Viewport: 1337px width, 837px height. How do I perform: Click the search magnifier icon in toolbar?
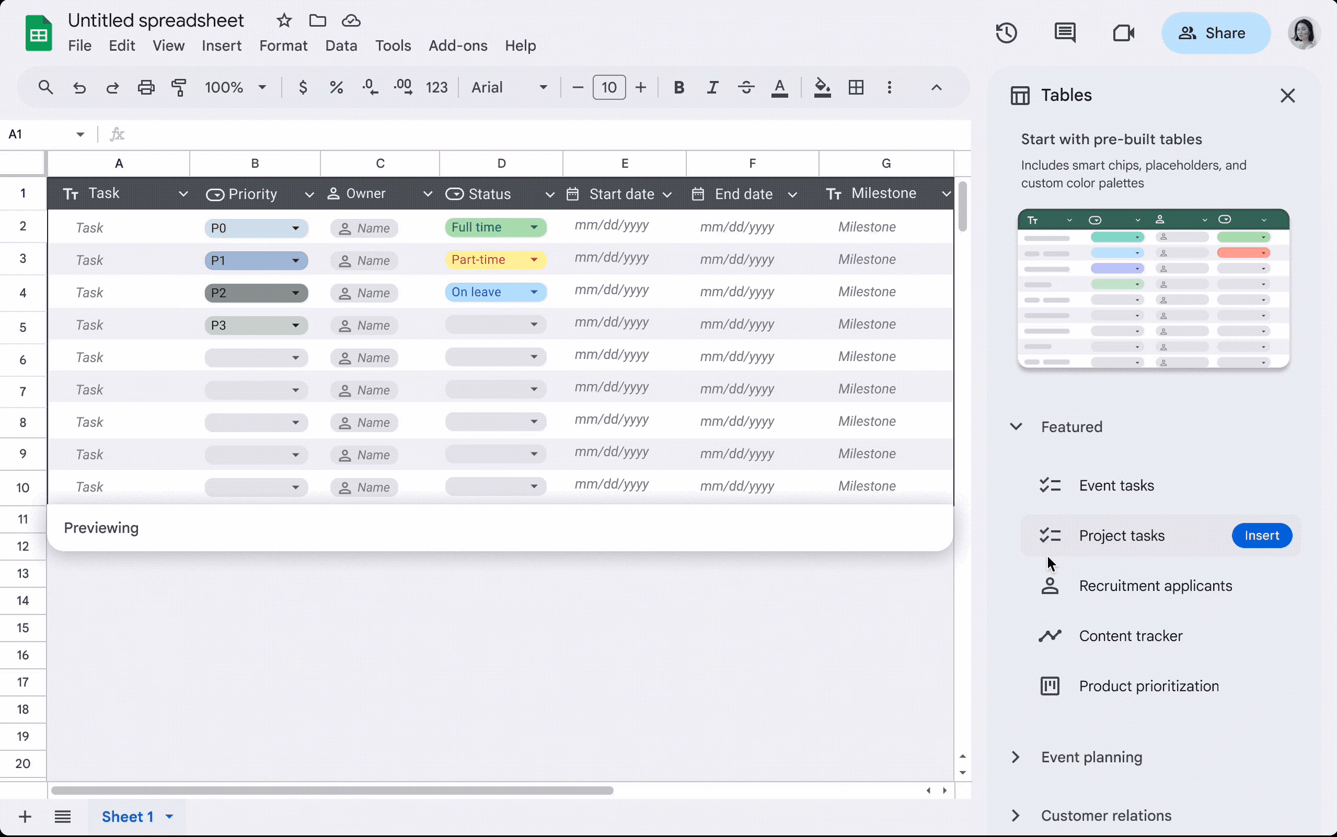[45, 87]
